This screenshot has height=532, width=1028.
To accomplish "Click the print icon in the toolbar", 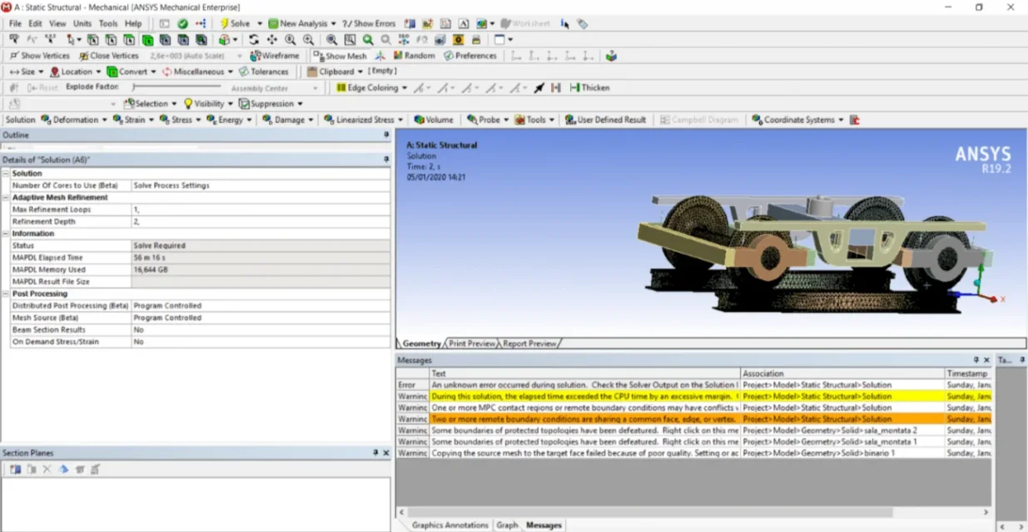I will click(476, 39).
